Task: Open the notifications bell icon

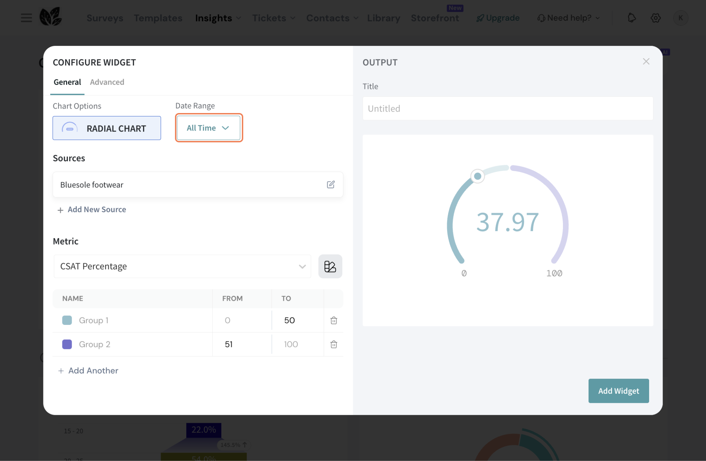Action: [x=632, y=18]
